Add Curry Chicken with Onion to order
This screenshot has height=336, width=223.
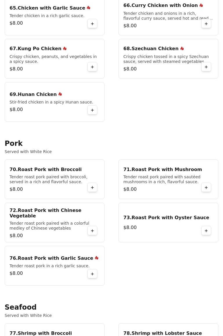(x=206, y=24)
